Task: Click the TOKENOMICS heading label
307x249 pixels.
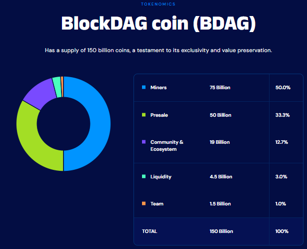Action: (x=158, y=4)
